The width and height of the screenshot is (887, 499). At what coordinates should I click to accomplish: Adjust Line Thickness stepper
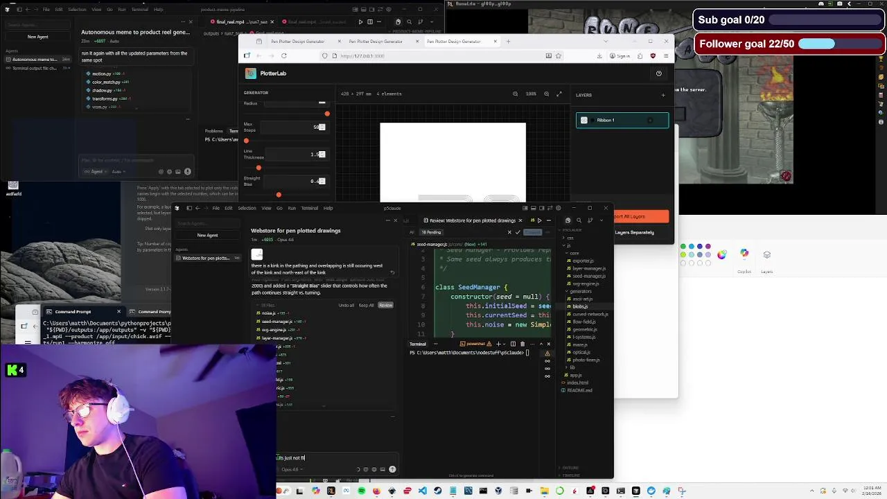pyautogui.click(x=322, y=155)
